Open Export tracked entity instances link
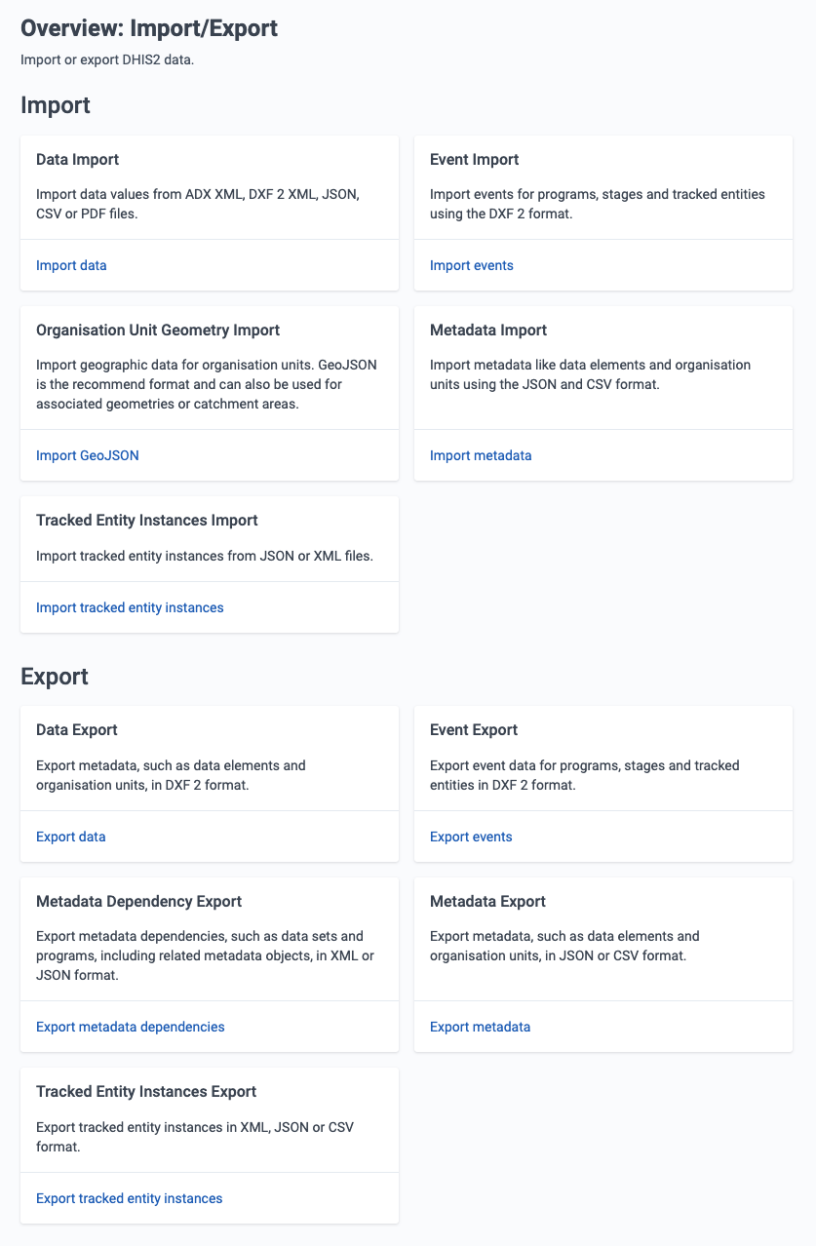 pyautogui.click(x=130, y=1198)
